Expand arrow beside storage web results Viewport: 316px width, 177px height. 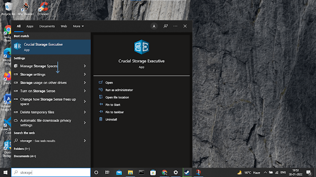click(x=84, y=141)
